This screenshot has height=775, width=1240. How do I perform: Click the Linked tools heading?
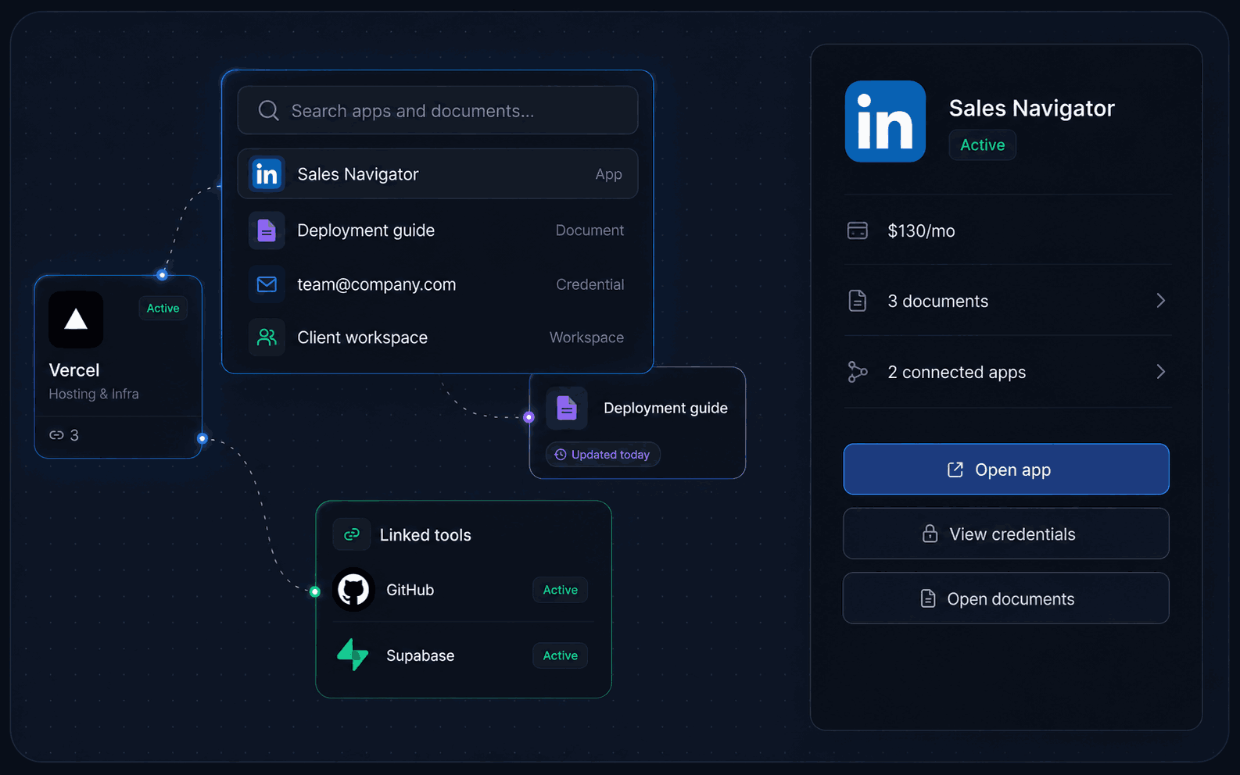pyautogui.click(x=425, y=535)
